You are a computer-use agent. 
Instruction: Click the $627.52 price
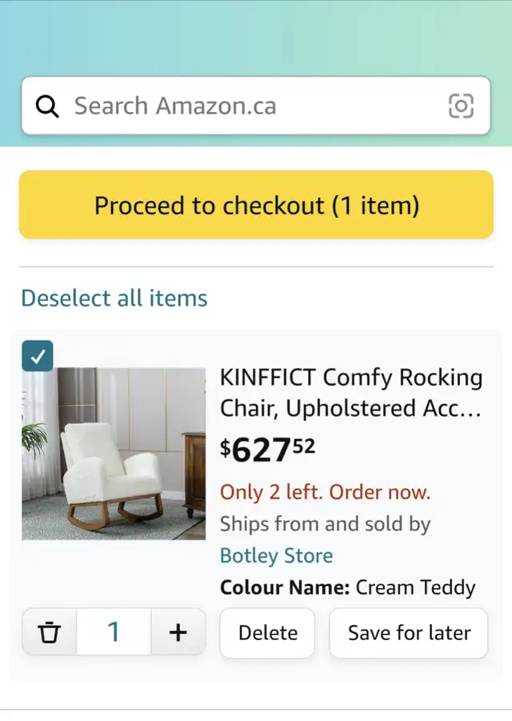coord(267,450)
